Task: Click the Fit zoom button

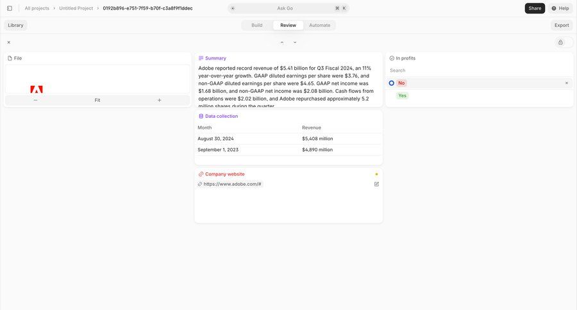Action: tap(97, 100)
